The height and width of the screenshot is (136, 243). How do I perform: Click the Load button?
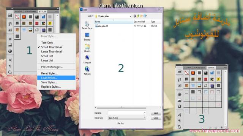tap(156, 113)
